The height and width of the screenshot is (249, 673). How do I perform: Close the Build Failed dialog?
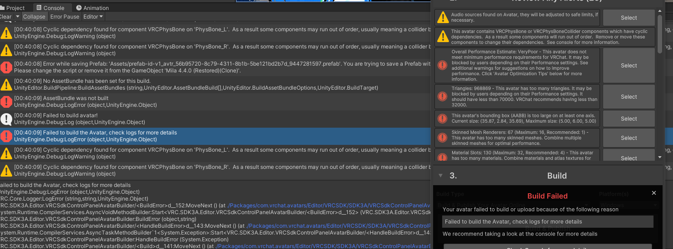click(x=654, y=193)
